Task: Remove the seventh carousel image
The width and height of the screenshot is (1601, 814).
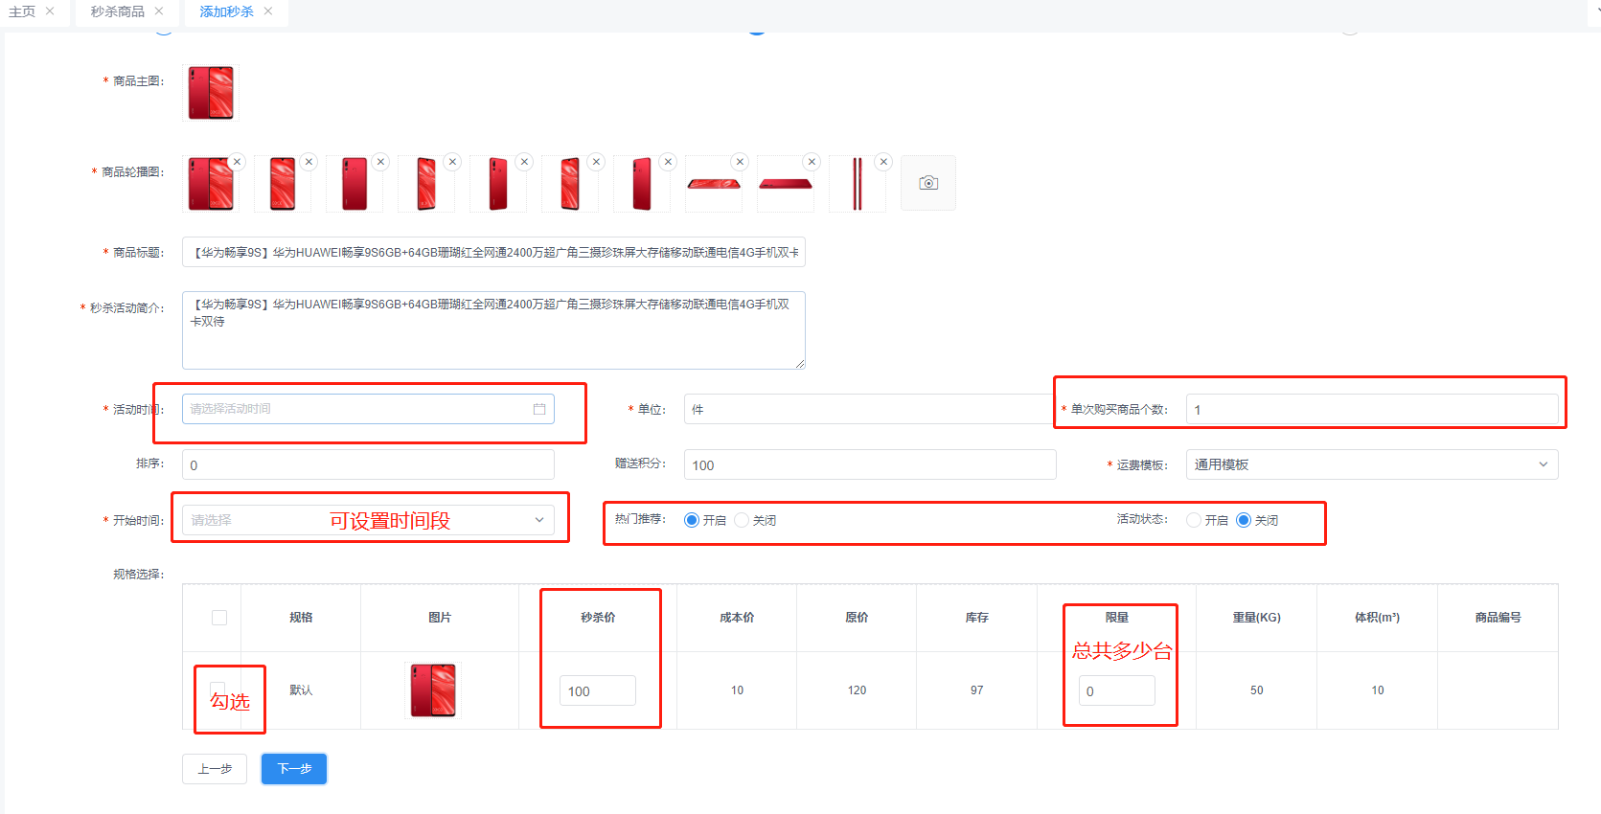Action: (x=668, y=162)
